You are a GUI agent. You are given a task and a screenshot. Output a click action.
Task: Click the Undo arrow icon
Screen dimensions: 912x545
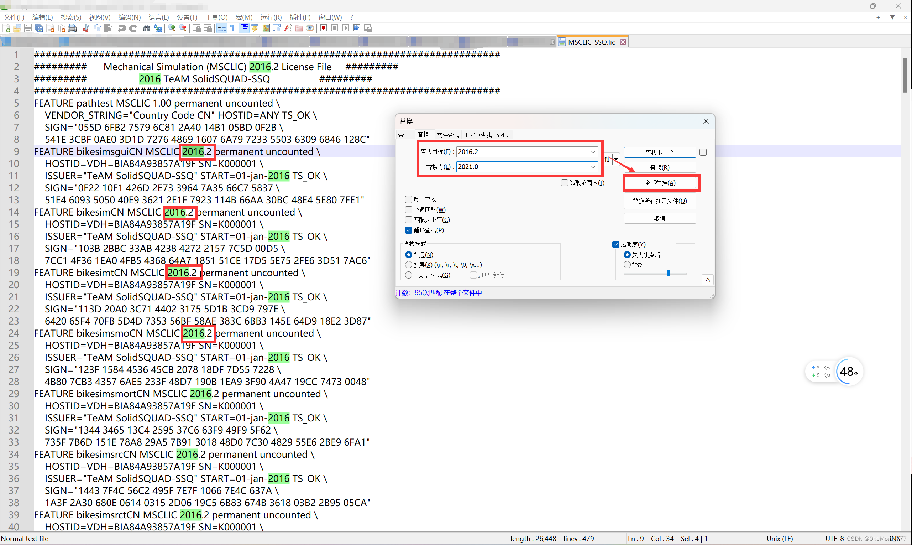pyautogui.click(x=121, y=28)
